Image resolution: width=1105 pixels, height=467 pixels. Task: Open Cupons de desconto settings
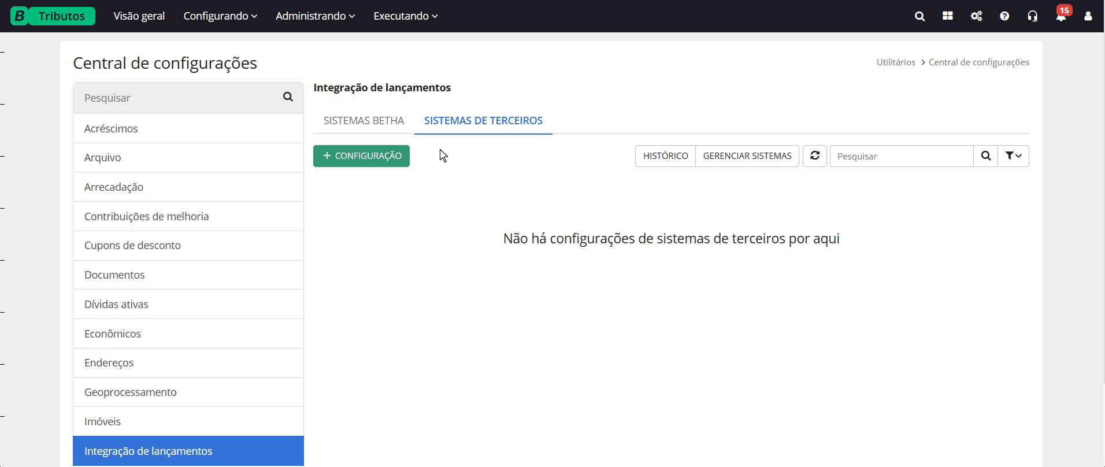pos(188,245)
